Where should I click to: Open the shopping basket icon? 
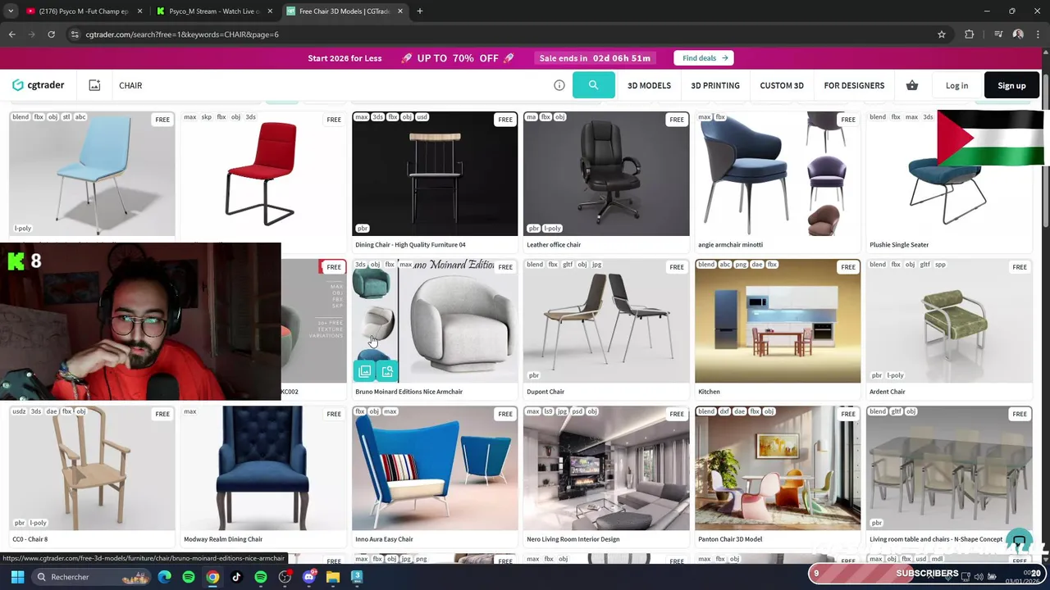point(912,85)
